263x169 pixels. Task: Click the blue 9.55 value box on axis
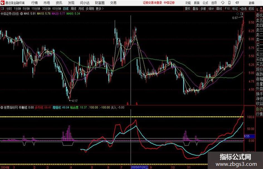pyautogui.click(x=249, y=136)
